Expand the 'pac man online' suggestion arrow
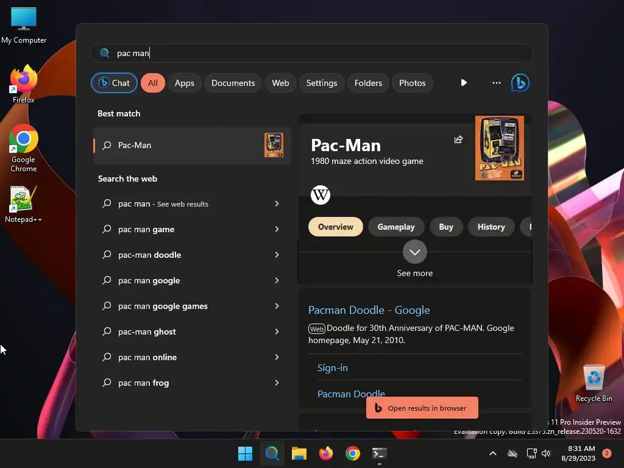624x468 pixels. (277, 357)
